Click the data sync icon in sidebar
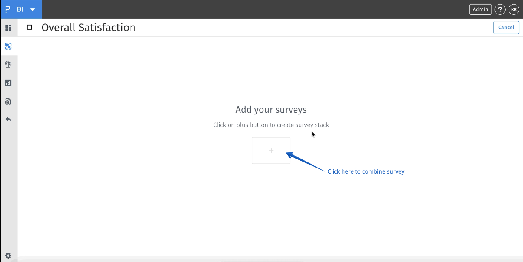This screenshot has height=262, width=523. [8, 101]
